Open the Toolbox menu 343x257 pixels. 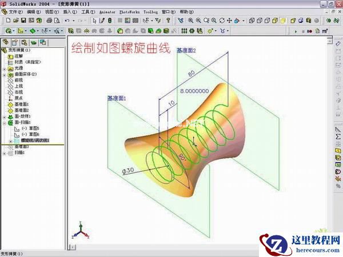pos(150,12)
